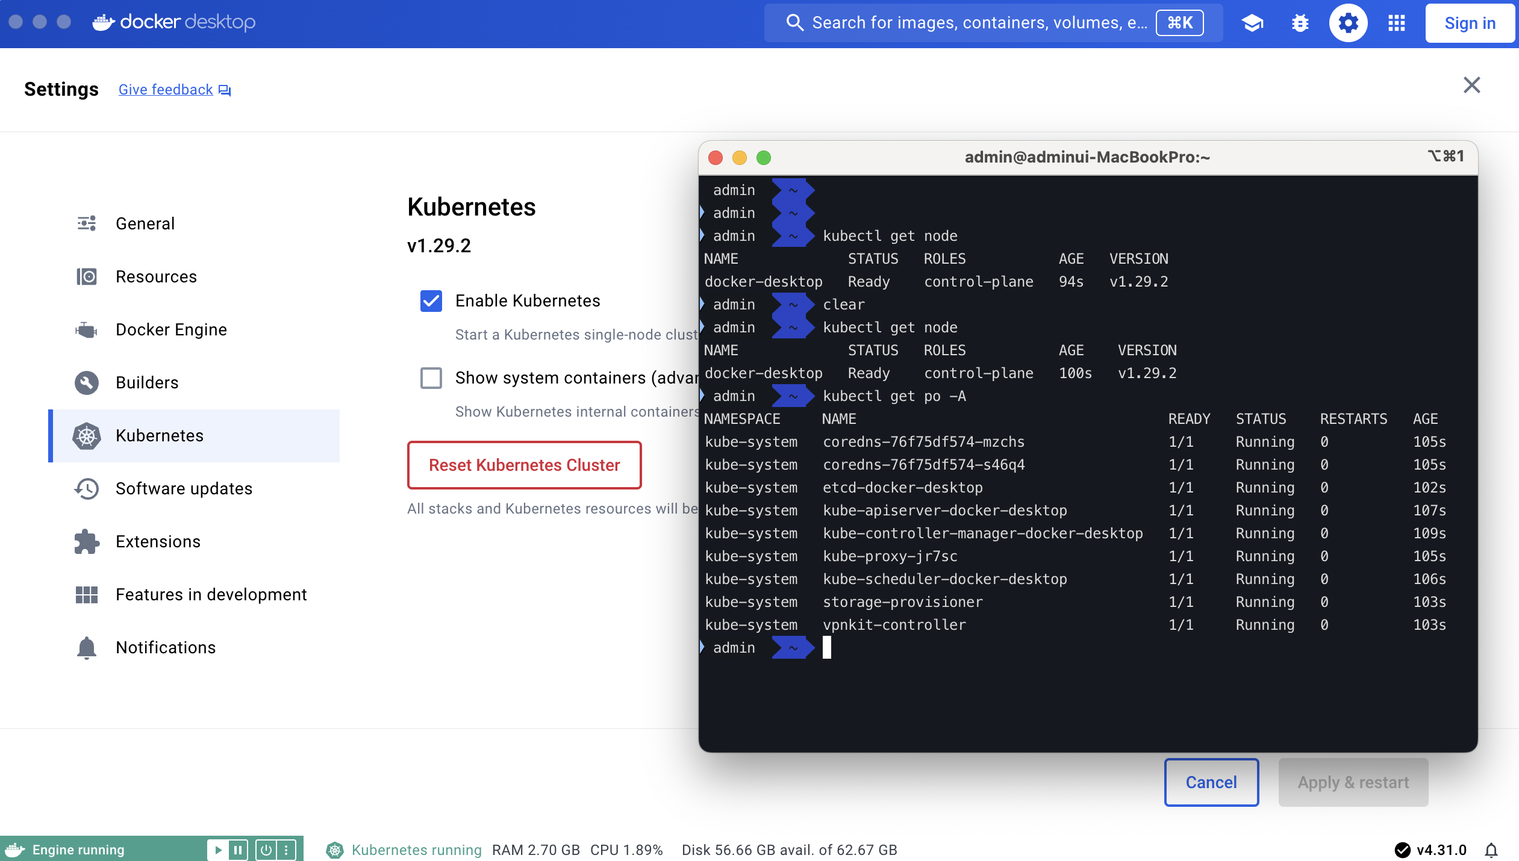Open the three-dot engine options menu

coord(286,850)
